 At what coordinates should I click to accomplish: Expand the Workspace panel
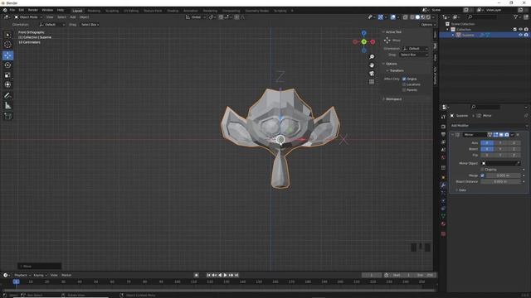383,99
